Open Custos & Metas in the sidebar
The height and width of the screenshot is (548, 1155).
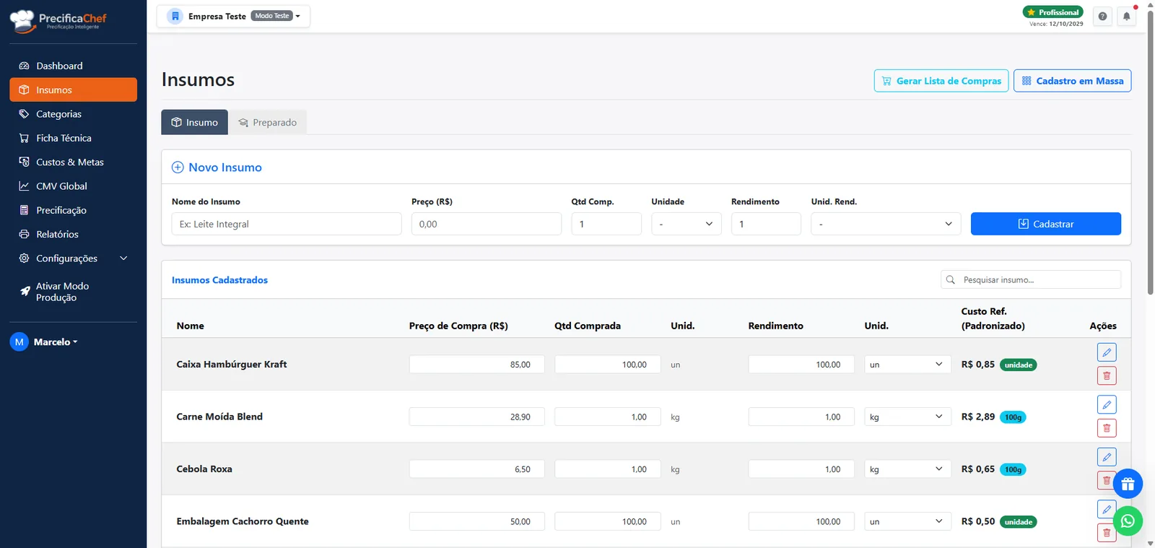click(73, 162)
